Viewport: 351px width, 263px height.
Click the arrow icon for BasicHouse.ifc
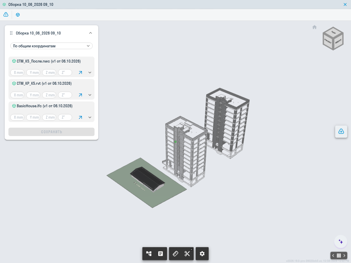click(x=80, y=117)
